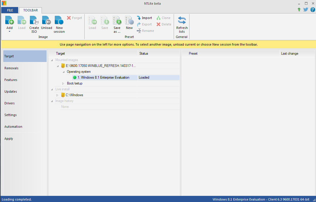
Task: Click the Forget red X button
Action: [x=74, y=18]
